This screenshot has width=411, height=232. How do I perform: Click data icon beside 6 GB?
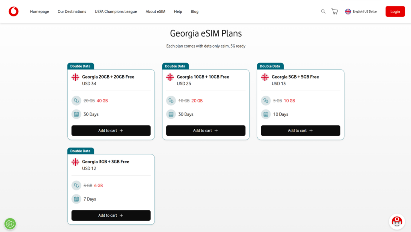point(76,186)
